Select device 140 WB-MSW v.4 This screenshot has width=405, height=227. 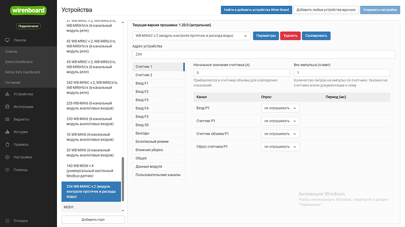pyautogui.click(x=91, y=171)
